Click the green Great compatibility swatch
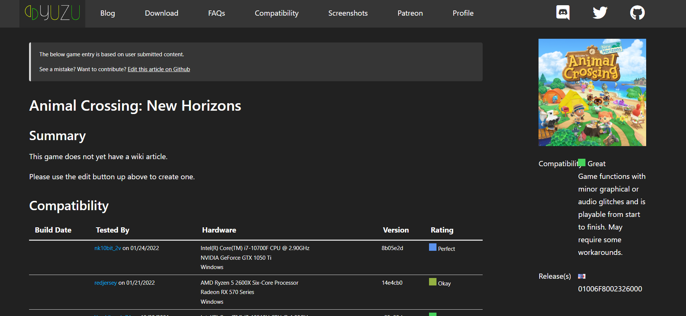The height and width of the screenshot is (316, 686). (x=582, y=163)
